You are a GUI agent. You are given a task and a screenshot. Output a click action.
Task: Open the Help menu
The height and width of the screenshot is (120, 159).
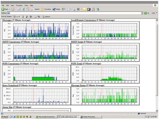[x=32, y=5]
